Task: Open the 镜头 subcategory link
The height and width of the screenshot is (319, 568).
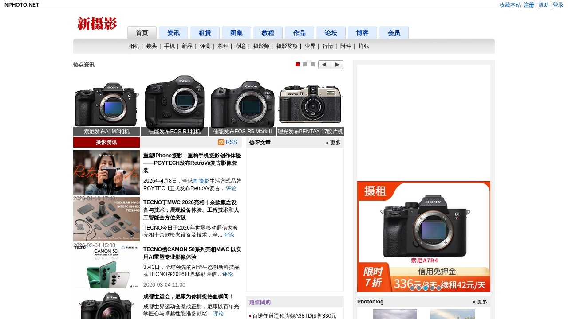Action: (152, 46)
